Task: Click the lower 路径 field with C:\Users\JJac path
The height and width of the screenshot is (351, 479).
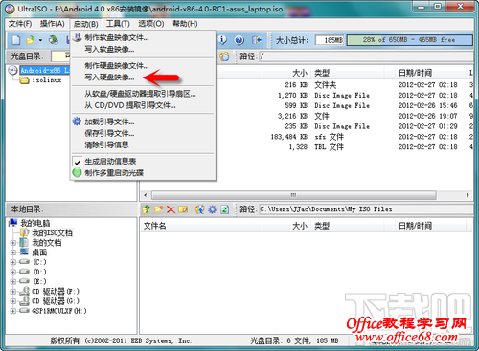Action: point(366,209)
